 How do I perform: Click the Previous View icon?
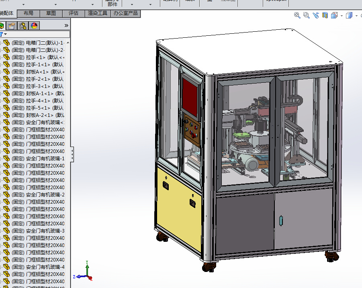[316, 15]
